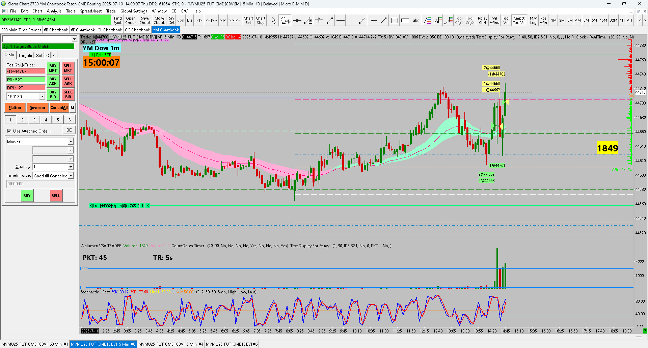Select the Horizontal Line tool

click(x=341, y=21)
